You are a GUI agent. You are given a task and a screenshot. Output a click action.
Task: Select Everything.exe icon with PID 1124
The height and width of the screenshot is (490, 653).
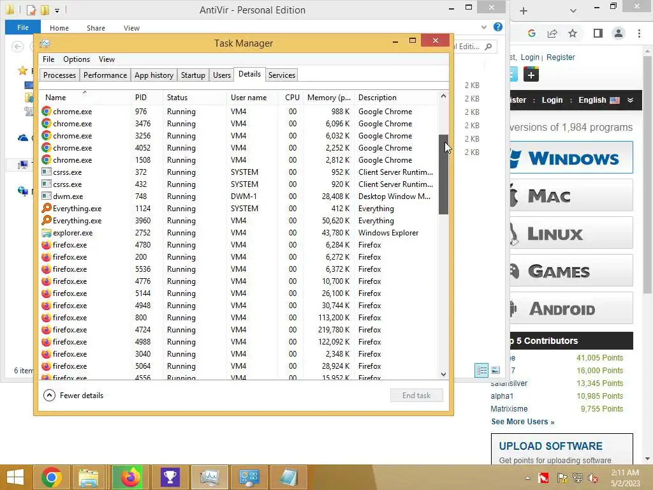pos(46,209)
